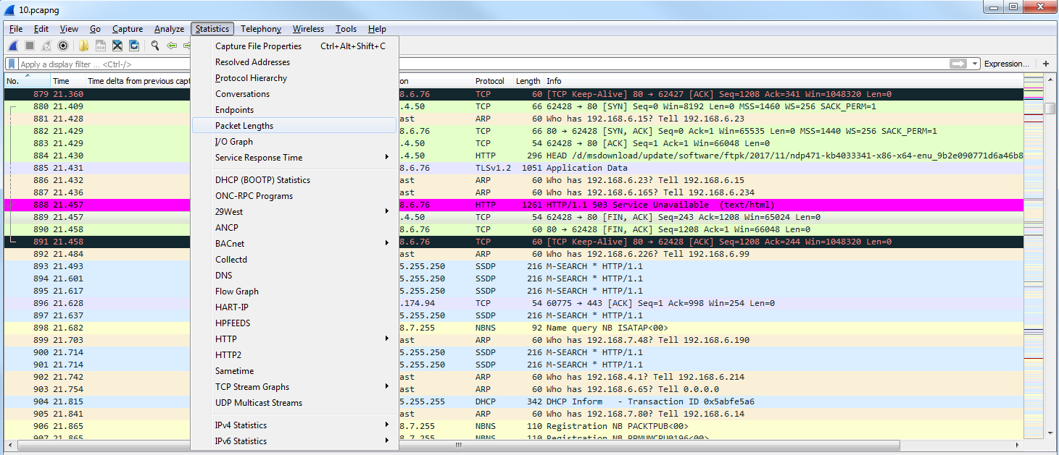The image size is (1059, 455).
Task: Open a capture file via folder icon
Action: 83,46
